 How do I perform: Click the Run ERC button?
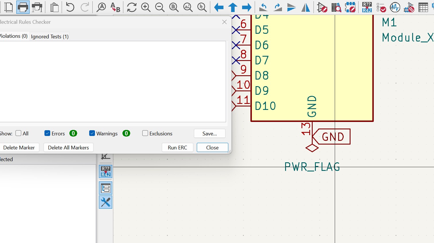click(x=178, y=147)
